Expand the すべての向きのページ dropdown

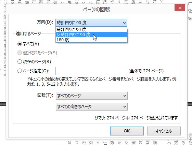92,107
